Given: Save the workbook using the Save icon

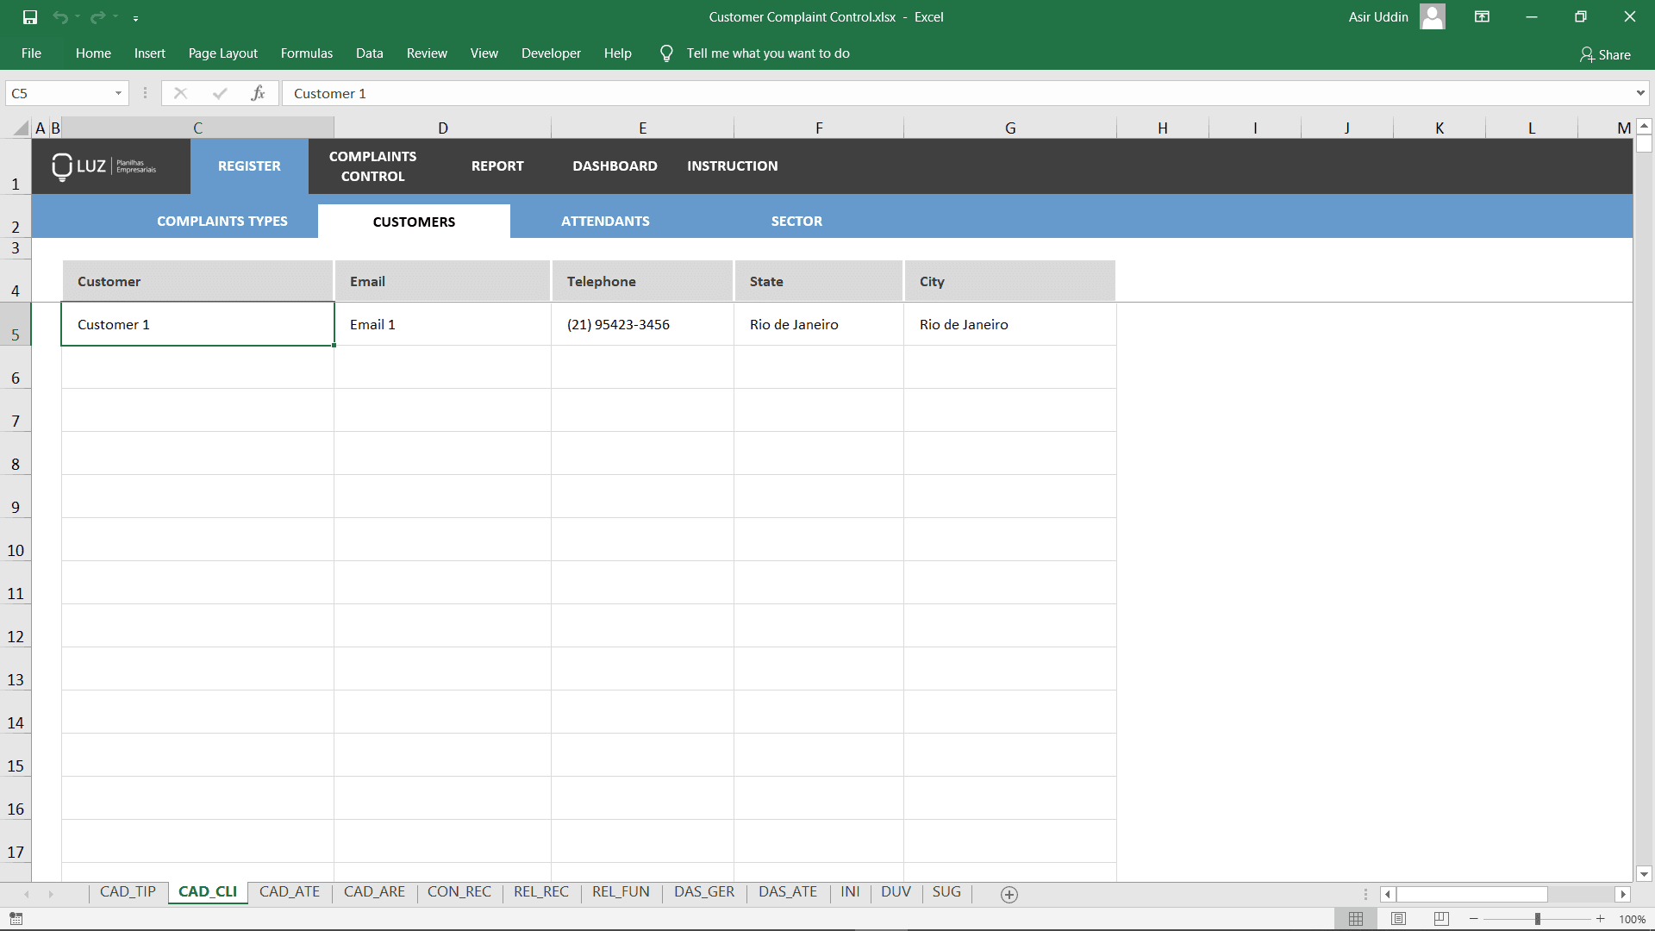Looking at the screenshot, I should pos(30,16).
